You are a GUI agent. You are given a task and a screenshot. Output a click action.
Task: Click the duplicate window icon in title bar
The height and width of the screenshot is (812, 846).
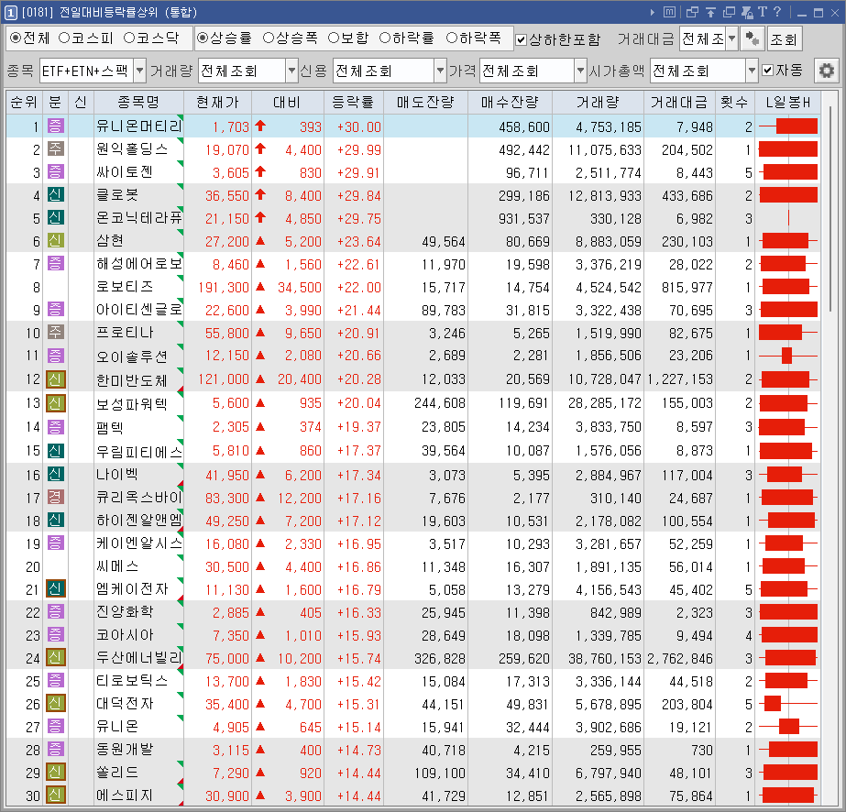tap(729, 12)
